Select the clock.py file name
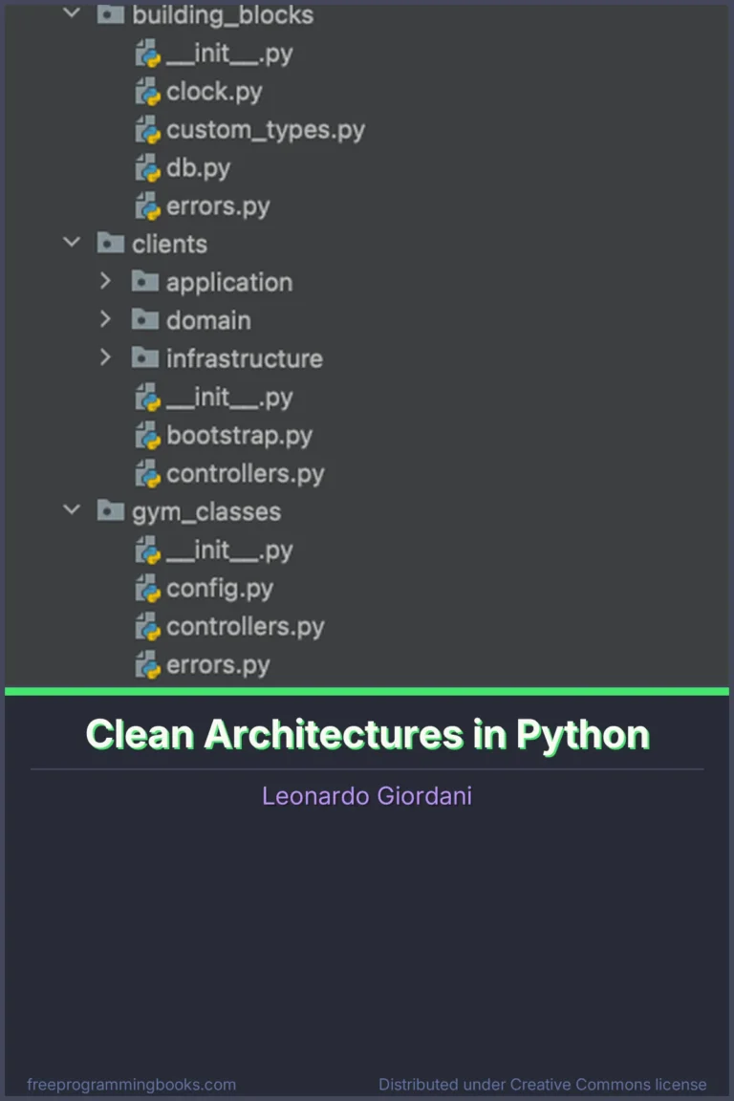The image size is (734, 1101). (x=214, y=92)
